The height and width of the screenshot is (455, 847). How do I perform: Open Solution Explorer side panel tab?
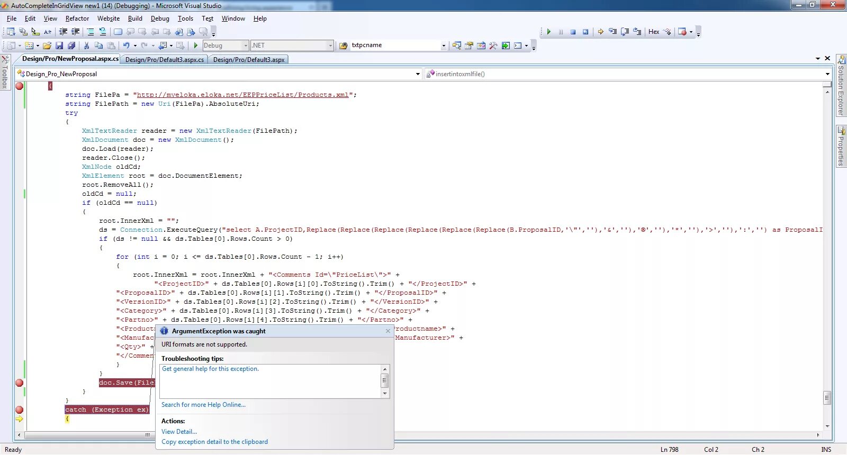coord(841,86)
